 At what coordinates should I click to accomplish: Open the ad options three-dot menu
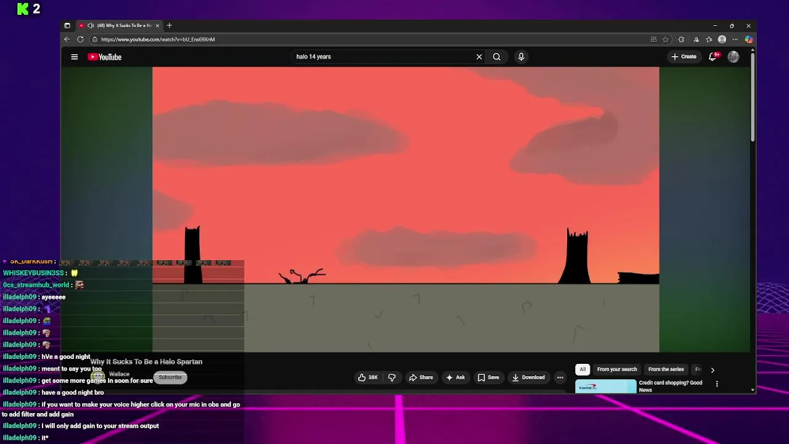(716, 384)
